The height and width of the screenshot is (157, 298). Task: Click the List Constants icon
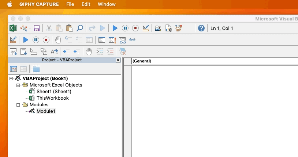tap(23, 51)
